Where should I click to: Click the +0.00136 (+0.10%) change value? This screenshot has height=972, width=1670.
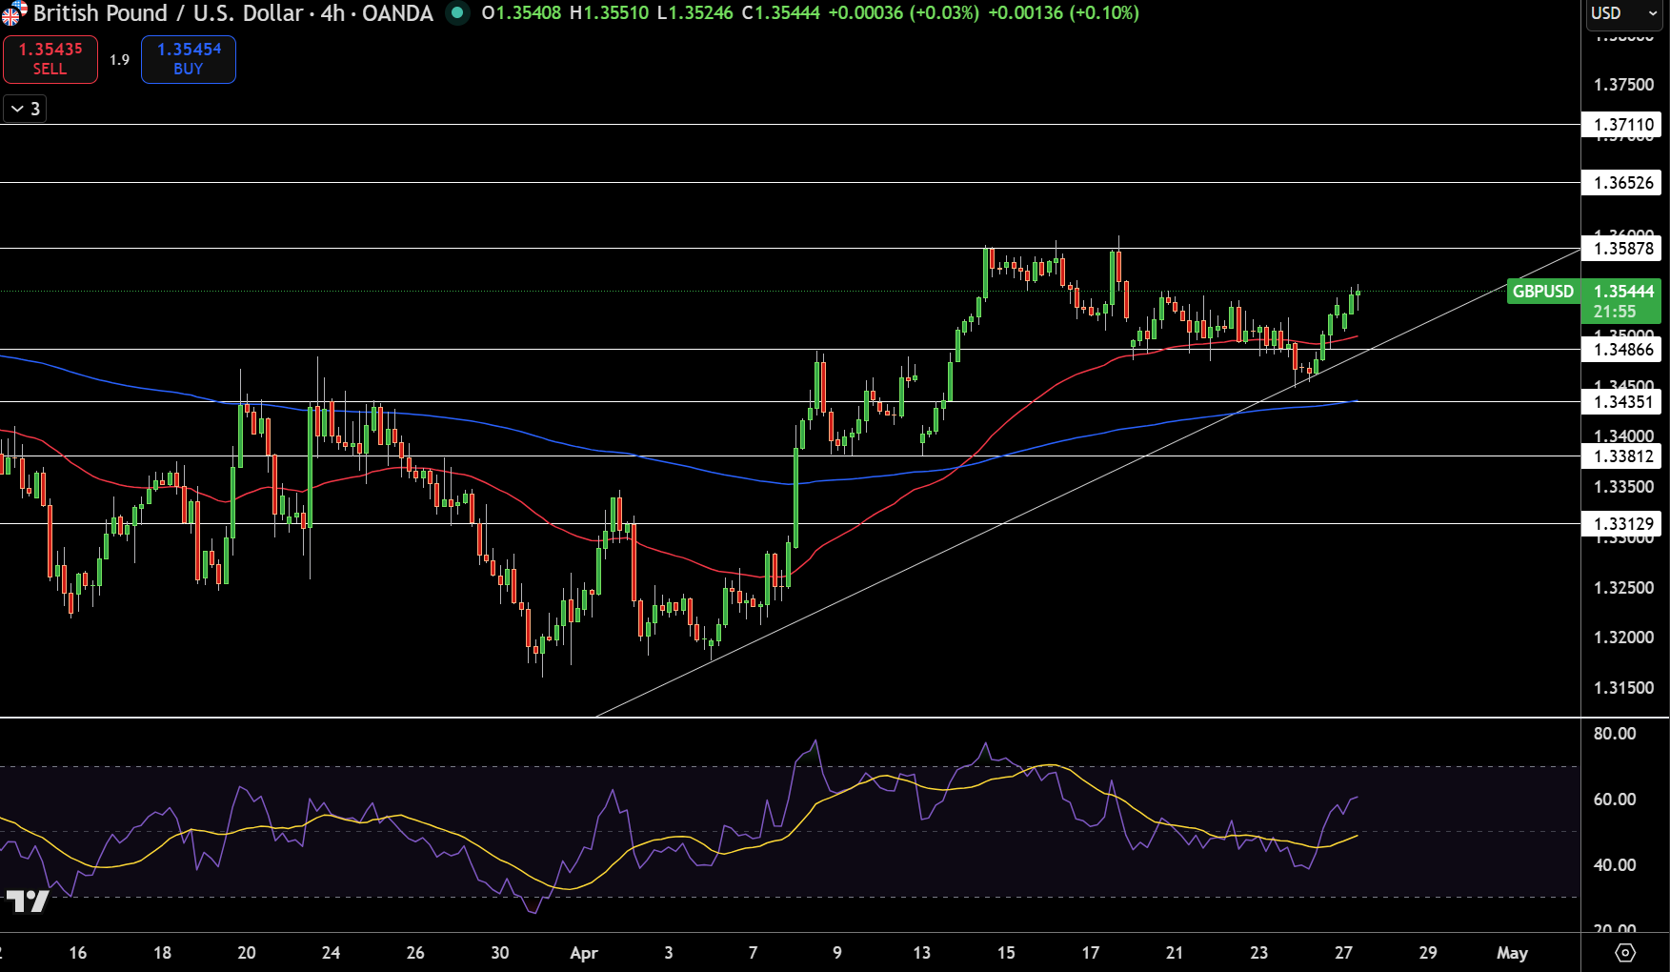coord(1063,13)
